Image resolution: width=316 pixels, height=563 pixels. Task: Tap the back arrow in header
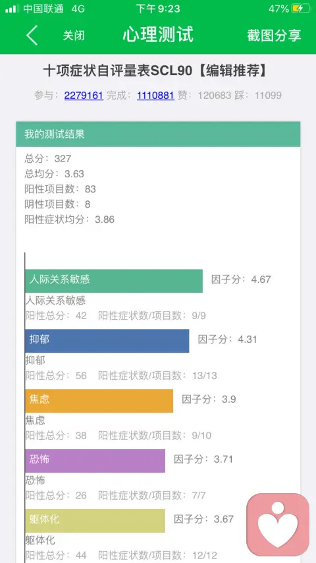[x=32, y=35]
